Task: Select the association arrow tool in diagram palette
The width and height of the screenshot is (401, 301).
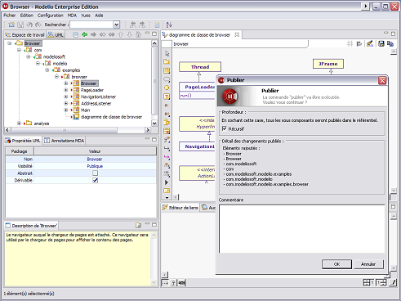Action: (x=167, y=148)
